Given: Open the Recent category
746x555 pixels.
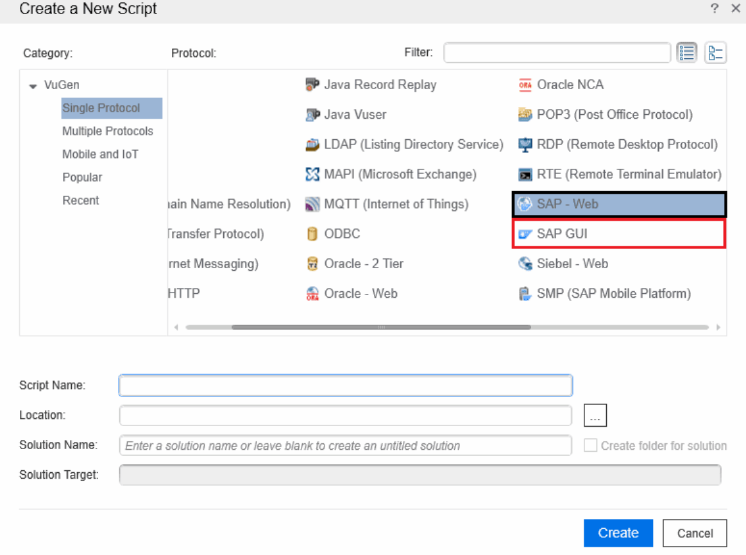Looking at the screenshot, I should click(x=81, y=200).
